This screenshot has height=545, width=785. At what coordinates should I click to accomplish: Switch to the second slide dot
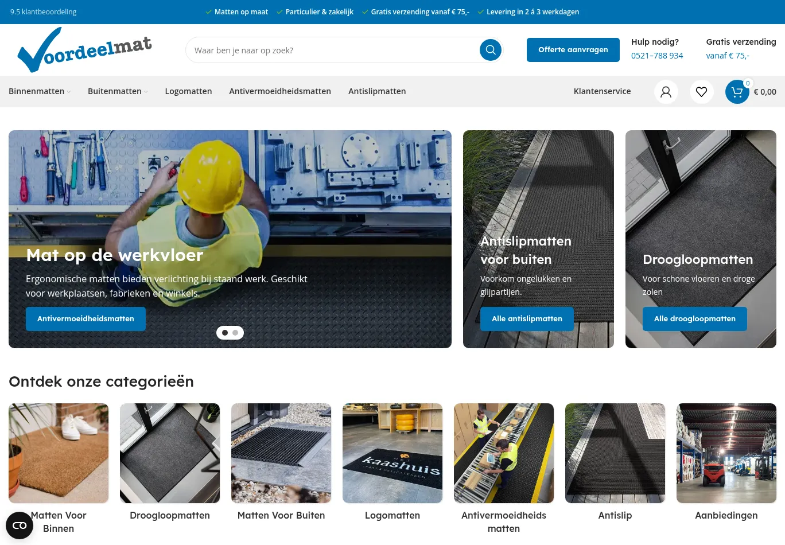(235, 333)
